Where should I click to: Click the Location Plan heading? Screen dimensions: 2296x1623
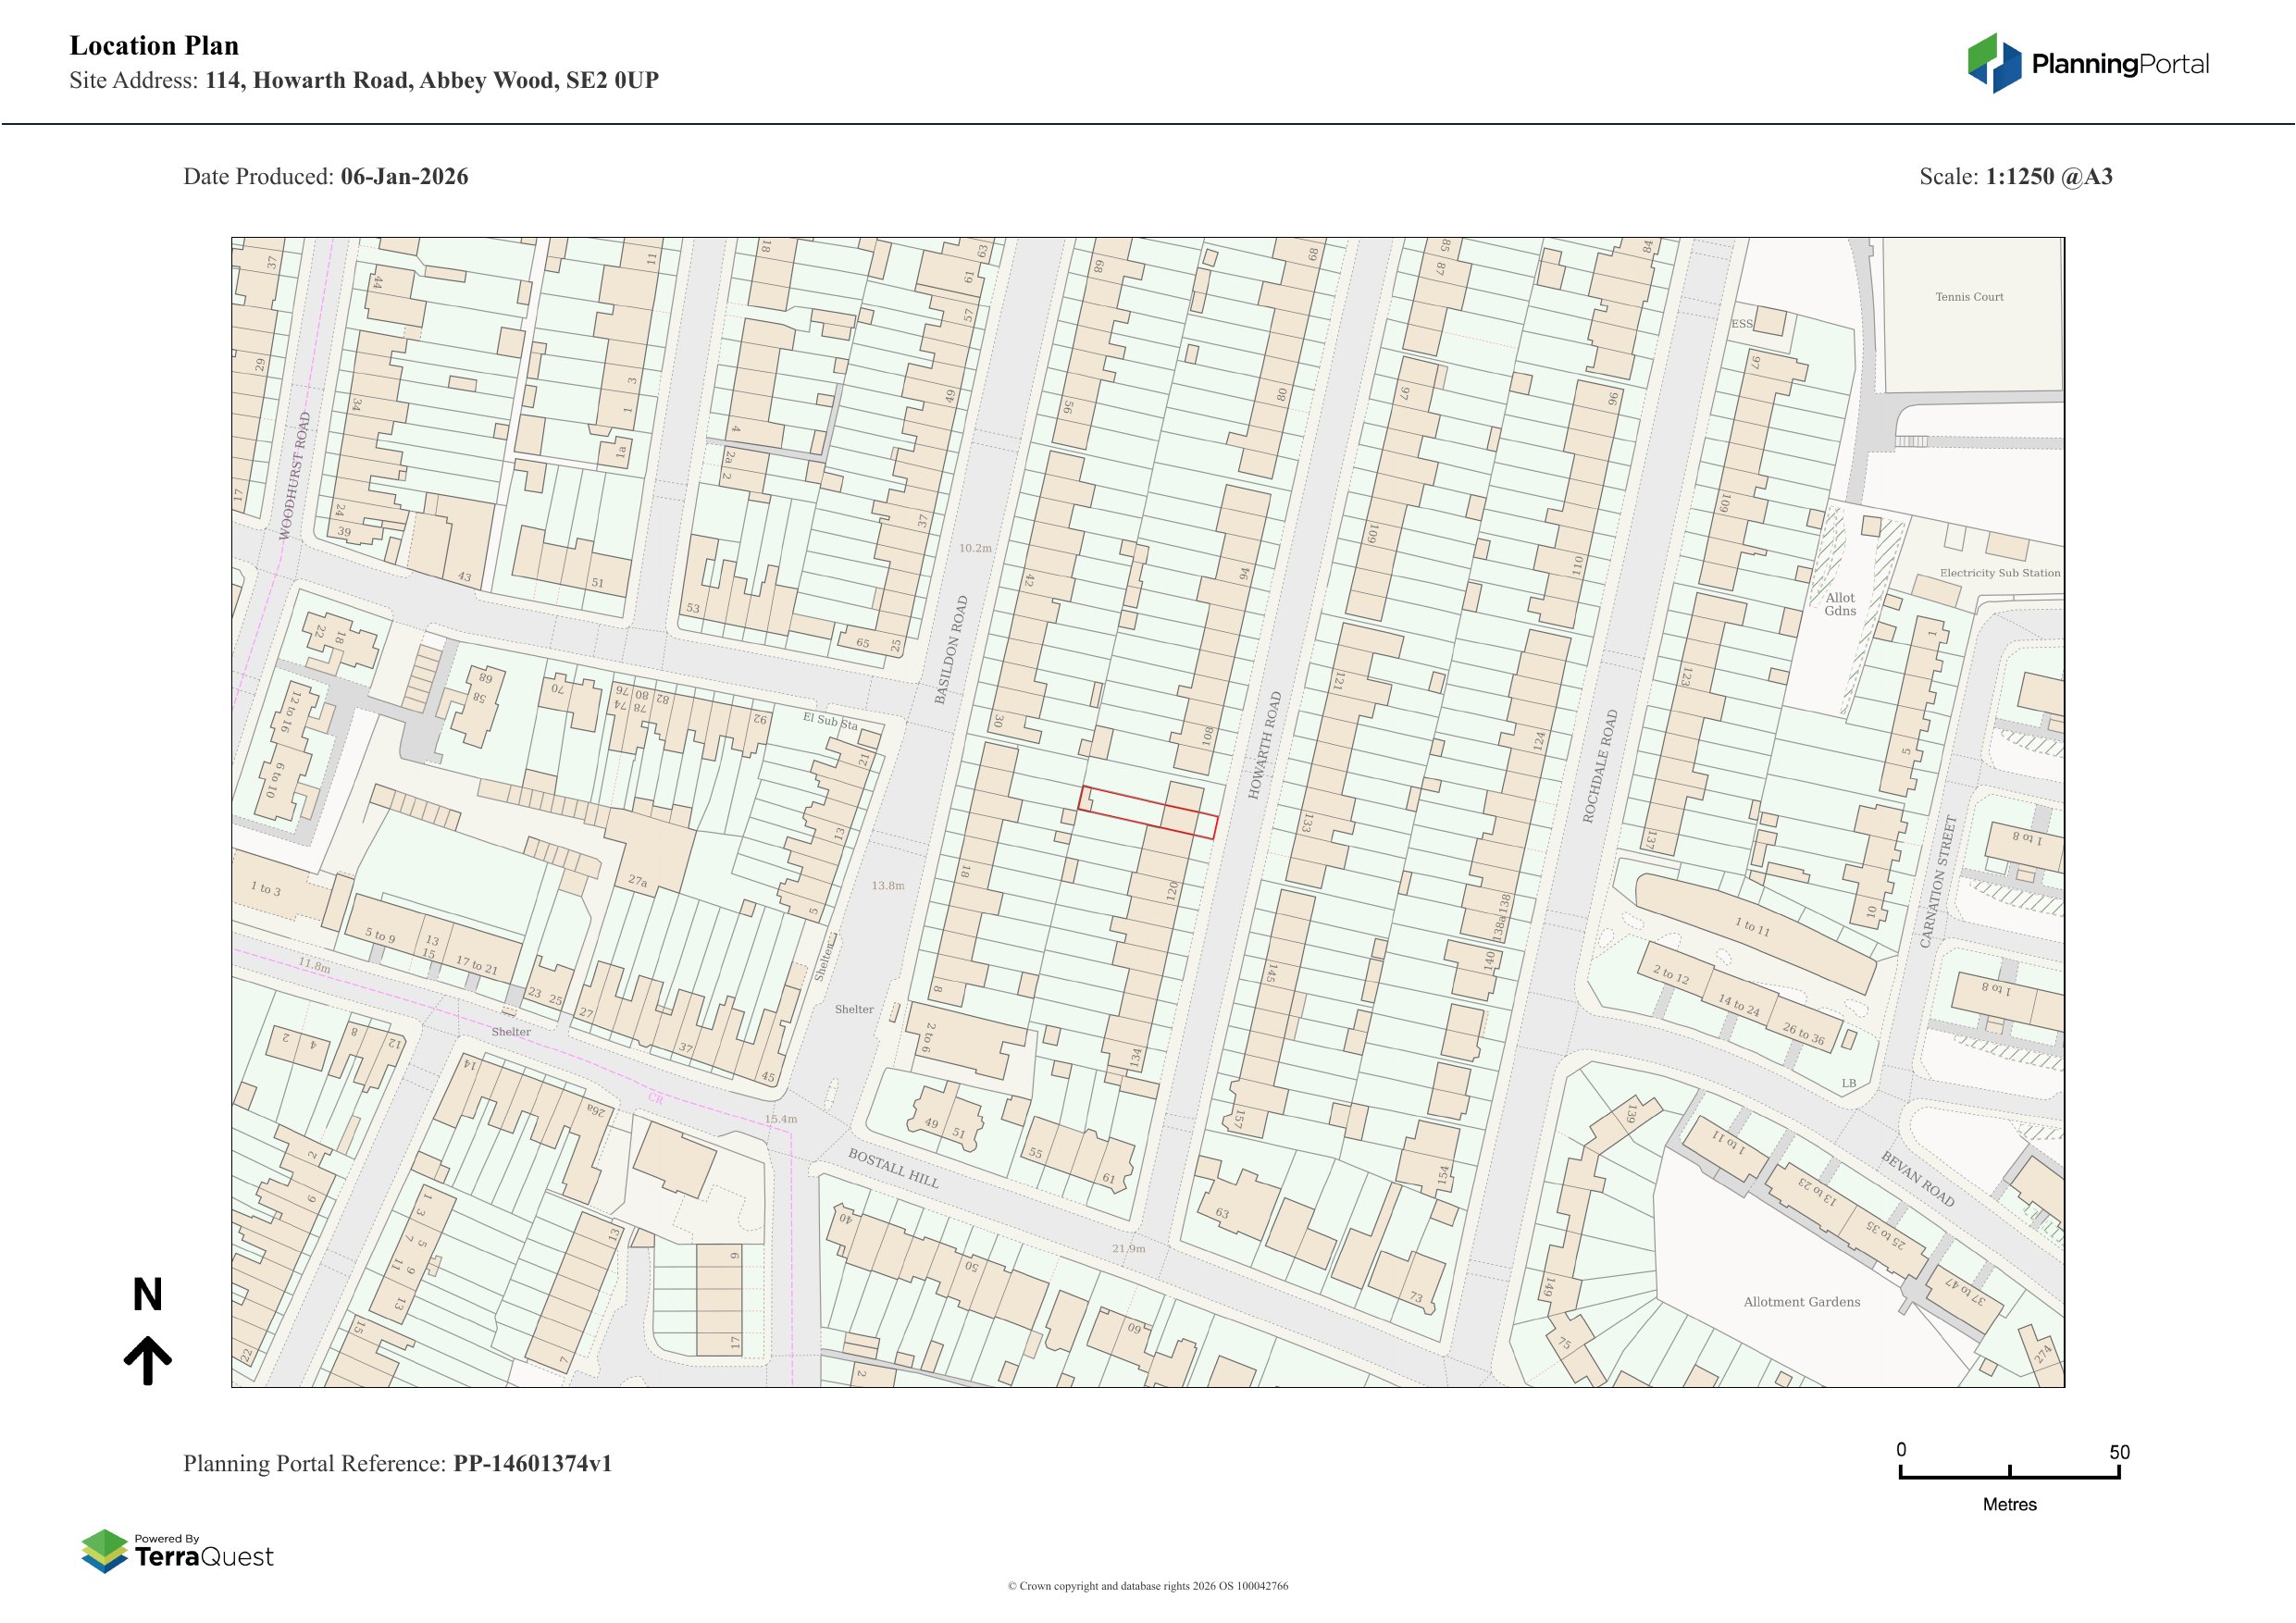(154, 46)
